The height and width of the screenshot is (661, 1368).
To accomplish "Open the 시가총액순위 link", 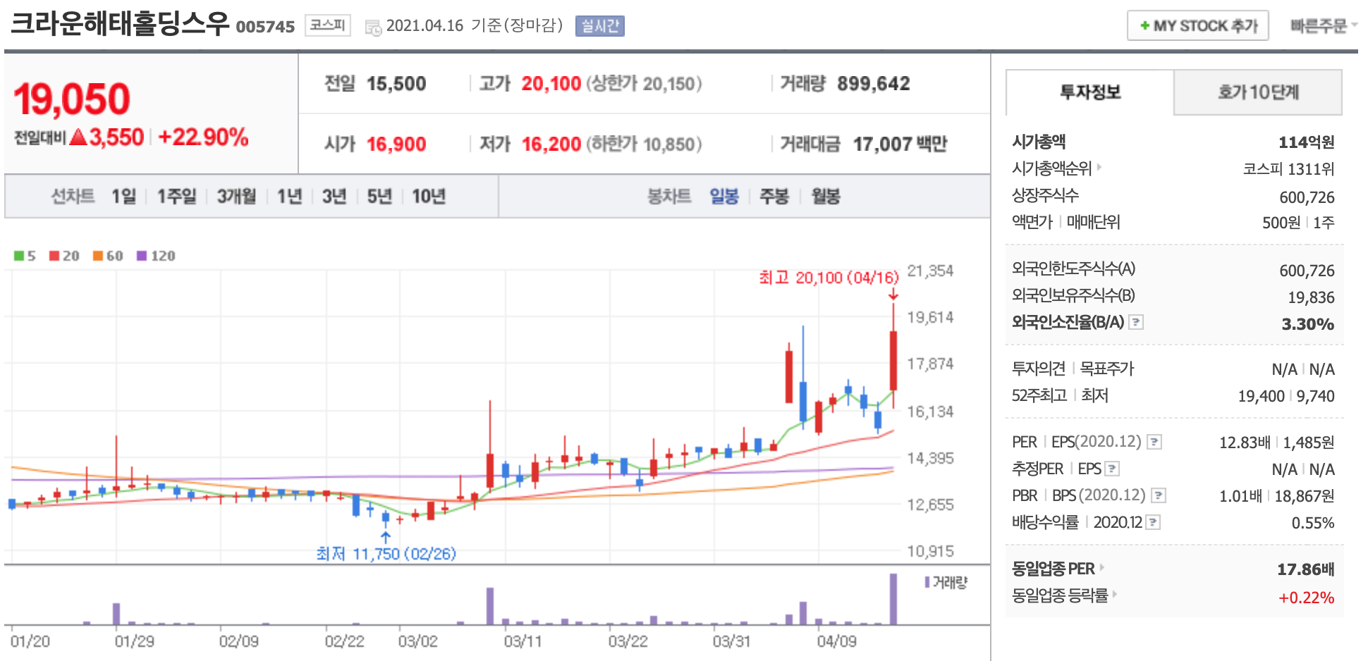I will tap(1056, 168).
